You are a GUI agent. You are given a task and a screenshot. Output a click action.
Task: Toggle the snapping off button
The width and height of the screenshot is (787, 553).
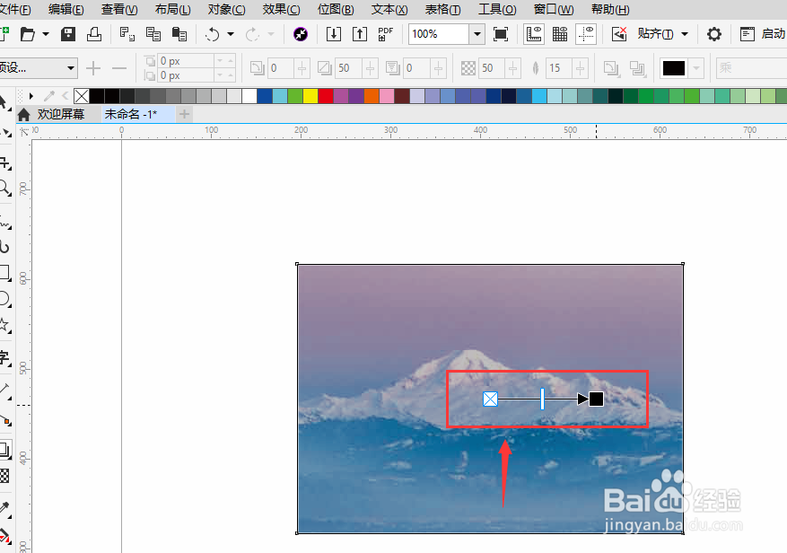click(619, 34)
